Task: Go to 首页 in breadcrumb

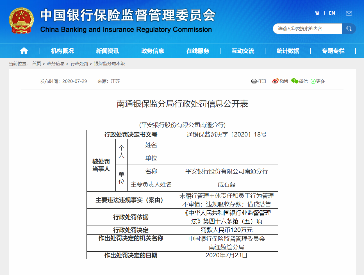Action: click(x=37, y=63)
